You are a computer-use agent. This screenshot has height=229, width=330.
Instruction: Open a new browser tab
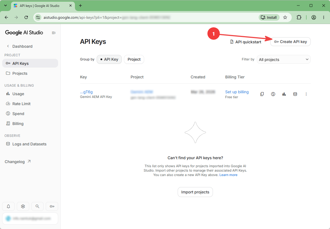pos(80,6)
